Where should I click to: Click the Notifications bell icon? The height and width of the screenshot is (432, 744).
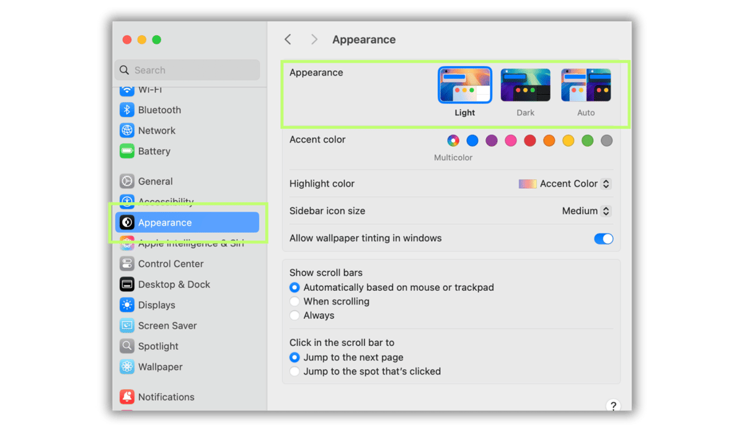tap(127, 397)
